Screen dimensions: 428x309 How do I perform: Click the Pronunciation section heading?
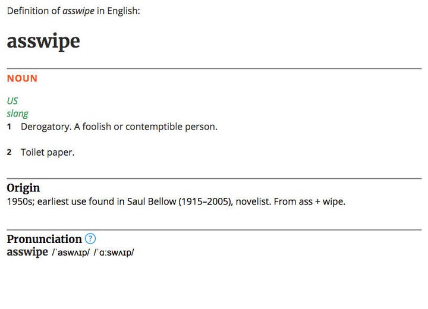pos(44,239)
